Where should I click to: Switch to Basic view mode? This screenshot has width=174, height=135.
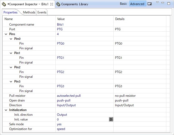123,4
